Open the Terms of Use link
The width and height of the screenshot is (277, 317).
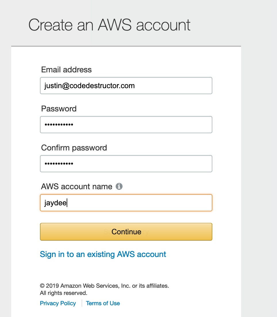[103, 303]
